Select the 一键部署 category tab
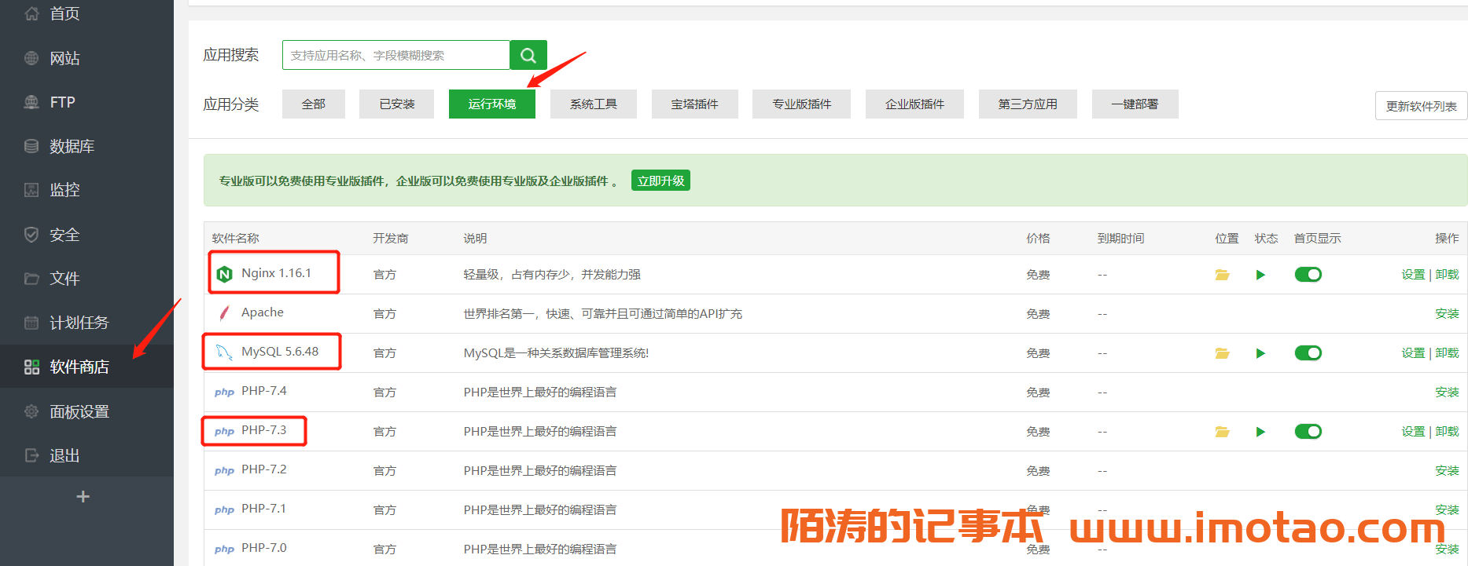The width and height of the screenshot is (1468, 566). click(x=1135, y=104)
